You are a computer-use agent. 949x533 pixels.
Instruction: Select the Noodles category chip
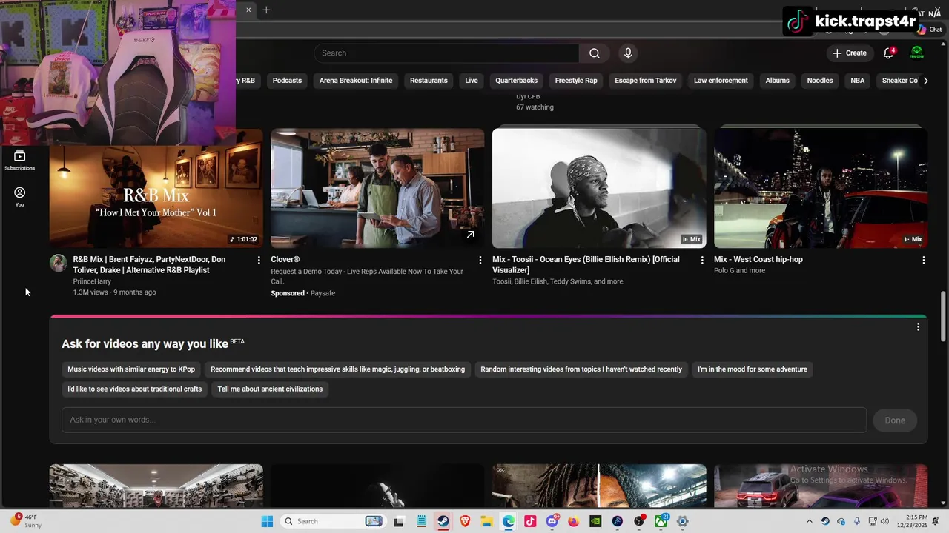(820, 81)
